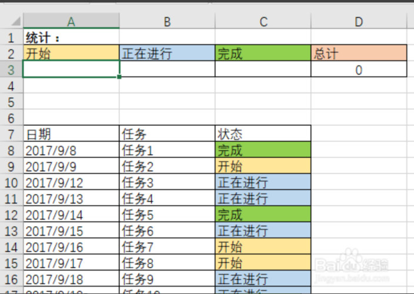
Task: Click the '任务8' cell
Action: point(167,263)
